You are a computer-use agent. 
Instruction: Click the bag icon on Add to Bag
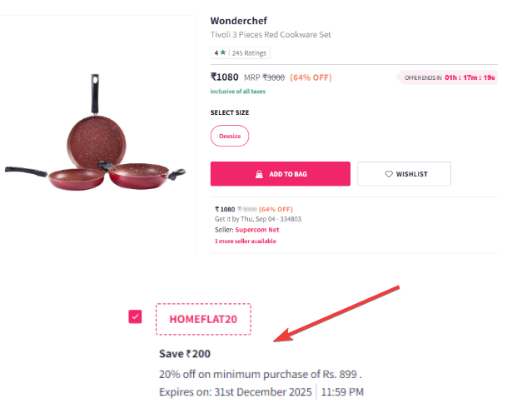coord(260,174)
